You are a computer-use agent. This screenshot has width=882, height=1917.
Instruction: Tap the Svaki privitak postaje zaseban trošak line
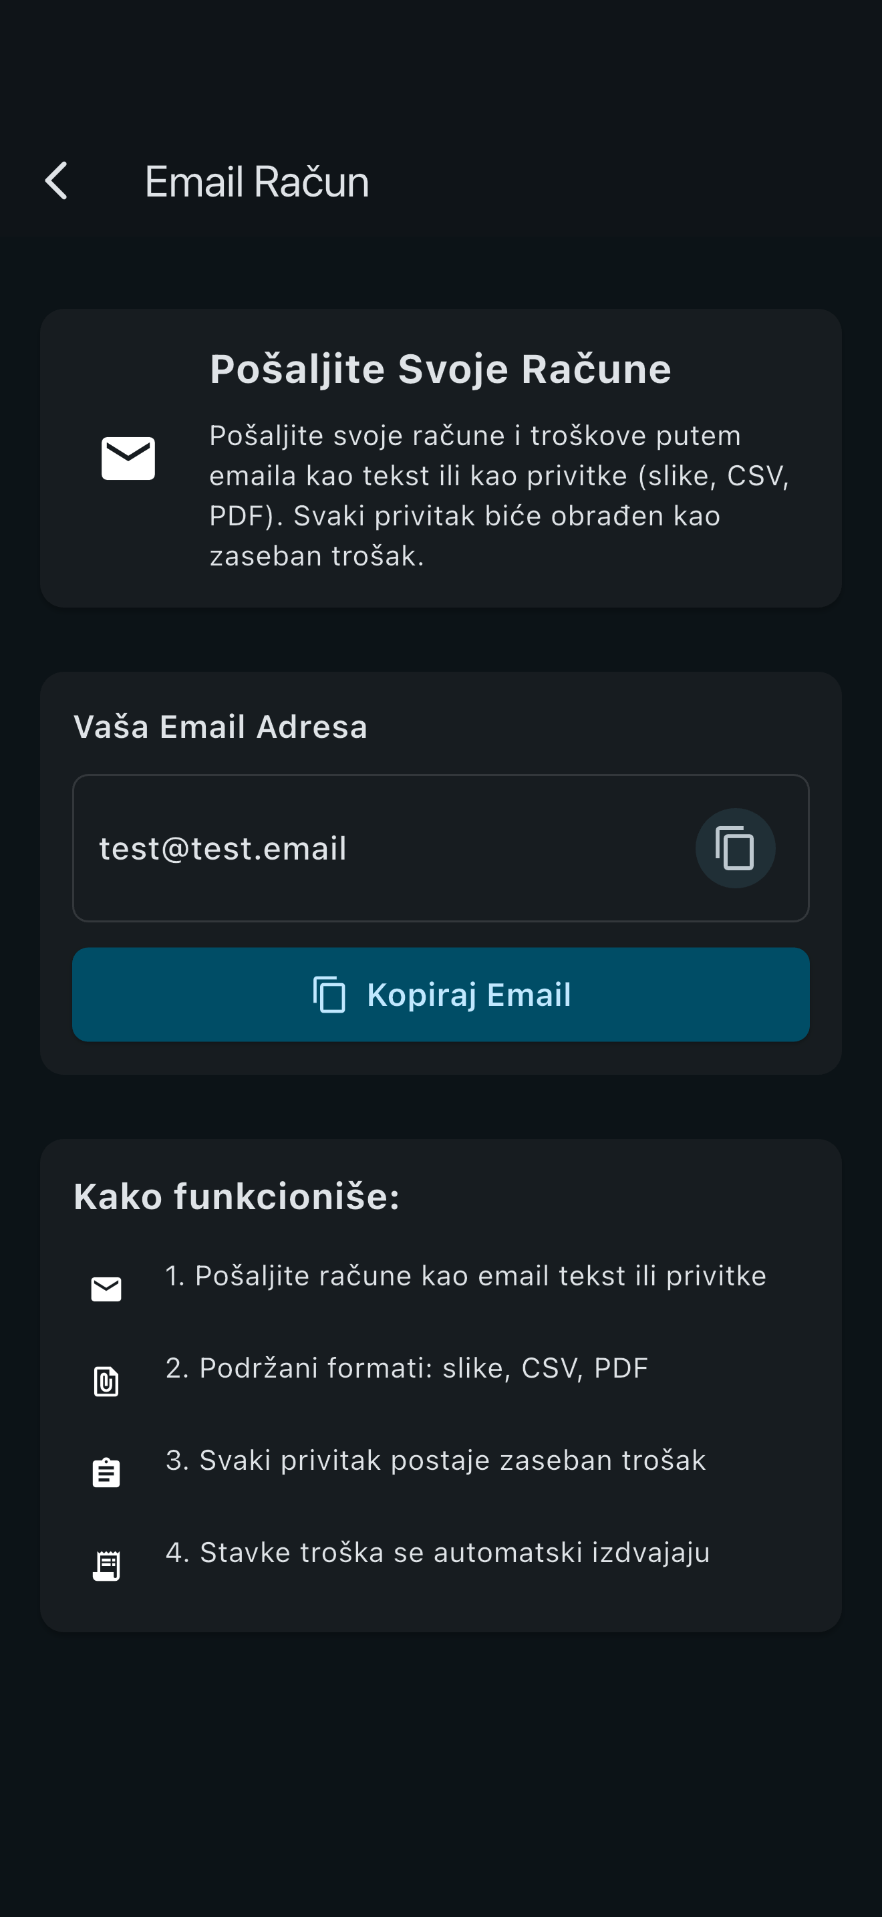click(x=435, y=1460)
